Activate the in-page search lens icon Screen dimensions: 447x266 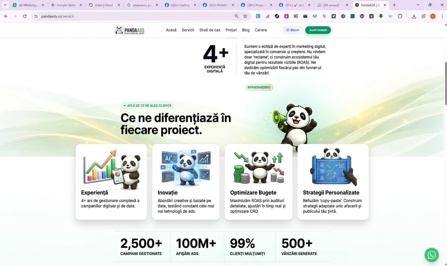point(236,16)
